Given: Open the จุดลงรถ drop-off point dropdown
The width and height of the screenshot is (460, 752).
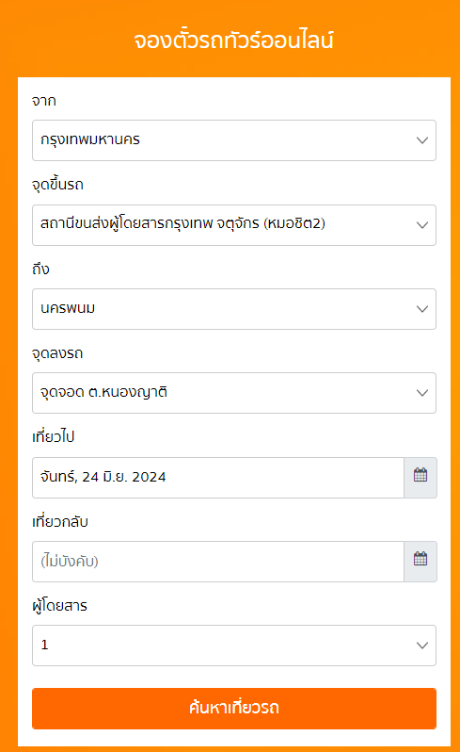Looking at the screenshot, I should click(x=234, y=393).
